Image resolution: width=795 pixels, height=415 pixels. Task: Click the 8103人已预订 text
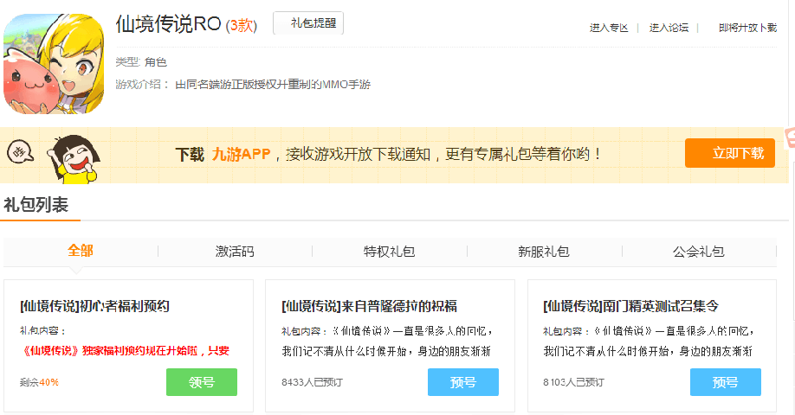click(573, 383)
